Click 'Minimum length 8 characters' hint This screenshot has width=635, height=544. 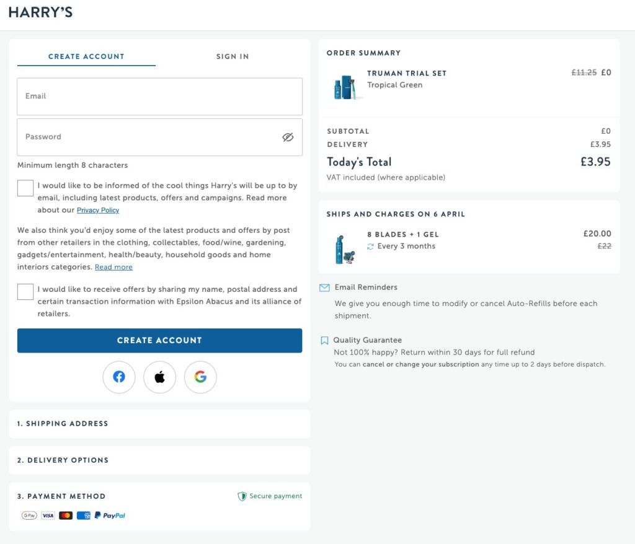(x=73, y=165)
